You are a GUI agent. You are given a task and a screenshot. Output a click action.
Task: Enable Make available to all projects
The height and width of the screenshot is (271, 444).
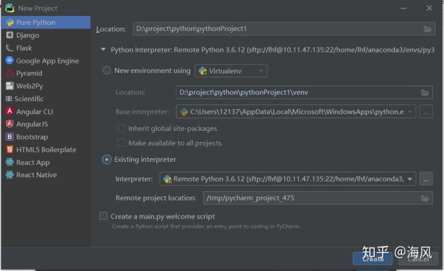click(x=121, y=143)
